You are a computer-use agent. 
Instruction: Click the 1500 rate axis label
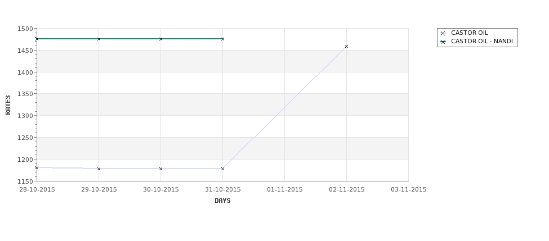[x=25, y=29]
